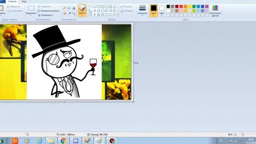Choose the Rectangle shape
Viewport: 256px width, 144px height.
102,7
